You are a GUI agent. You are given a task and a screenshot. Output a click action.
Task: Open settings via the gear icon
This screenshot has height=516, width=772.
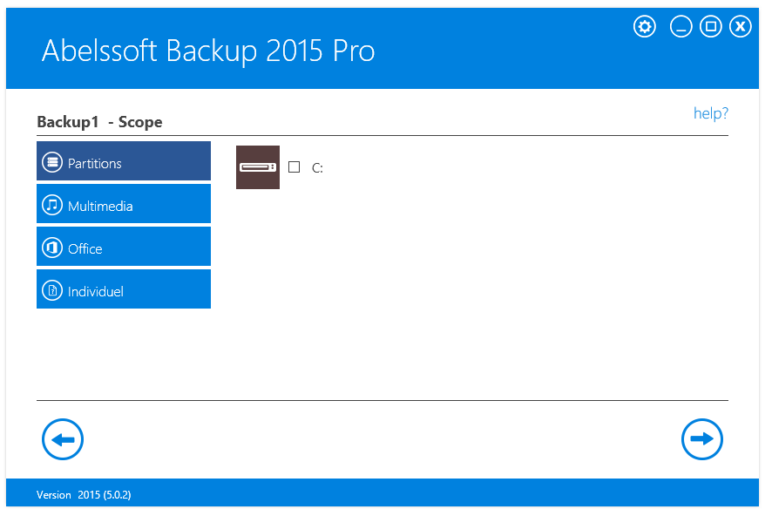645,26
